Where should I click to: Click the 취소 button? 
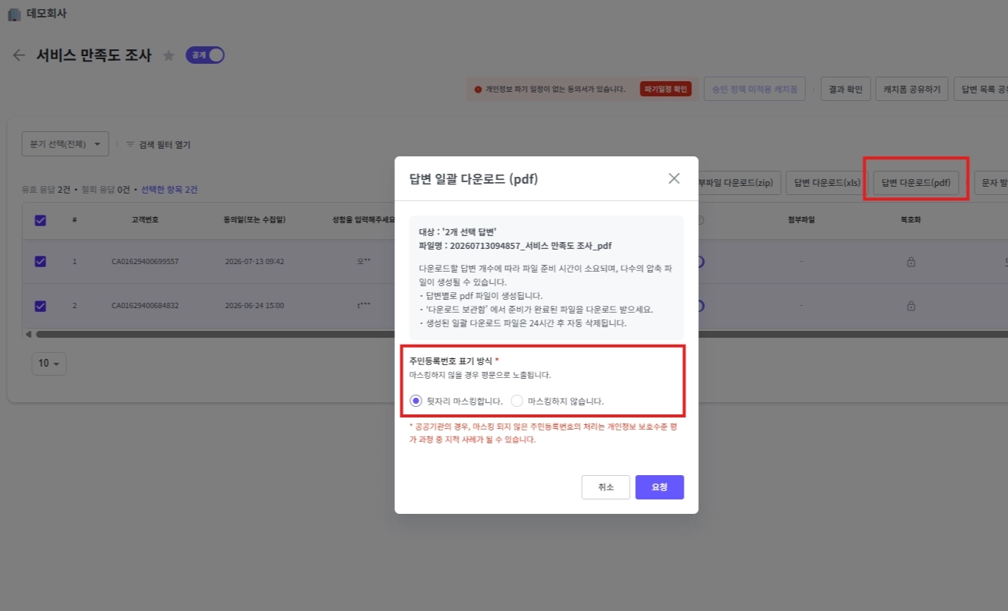pyautogui.click(x=605, y=487)
